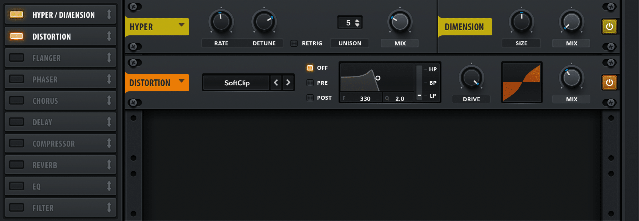Viewport: 639px width, 221px height.
Task: Click the distortion waveshape curve display
Action: 522,83
